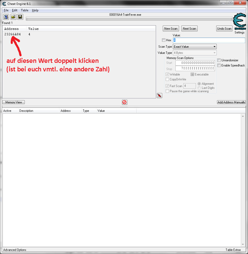The image size is (248, 254).
Task: Click the open folder toolbar icon
Action: point(13,17)
